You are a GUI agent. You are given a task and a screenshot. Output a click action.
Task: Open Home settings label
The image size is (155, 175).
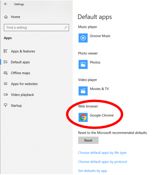pos(15,17)
